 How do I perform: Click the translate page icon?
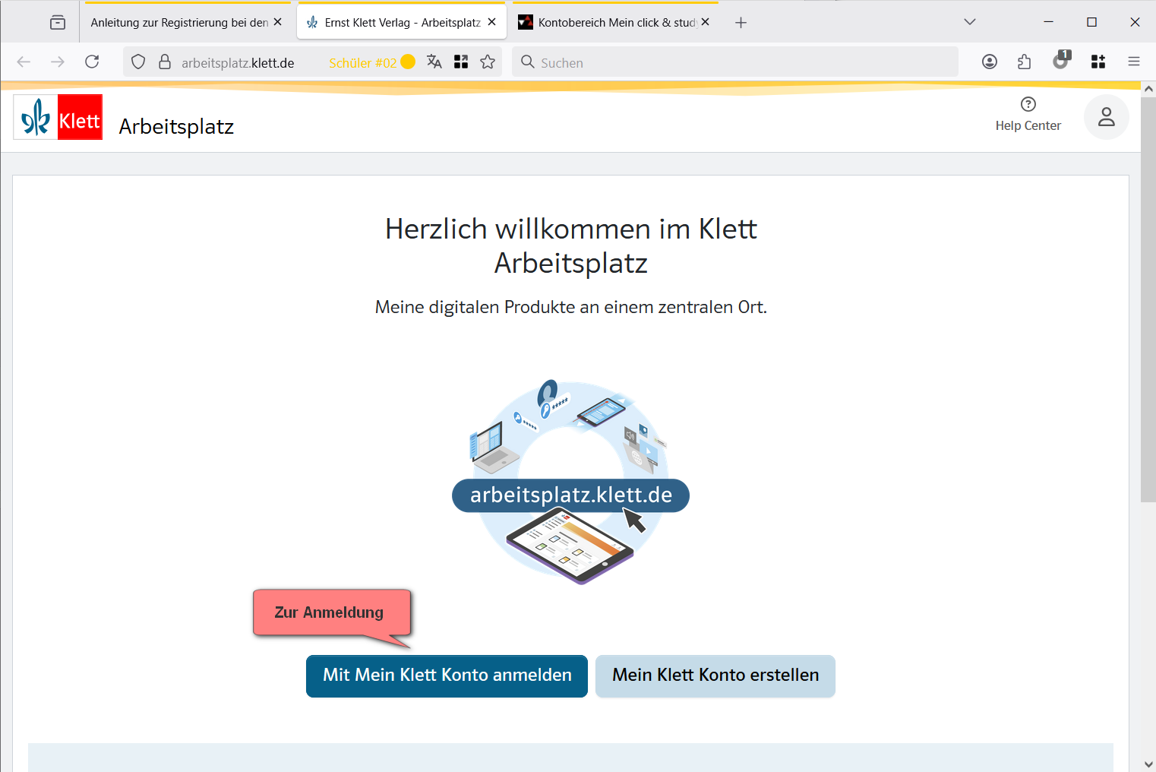pyautogui.click(x=434, y=62)
